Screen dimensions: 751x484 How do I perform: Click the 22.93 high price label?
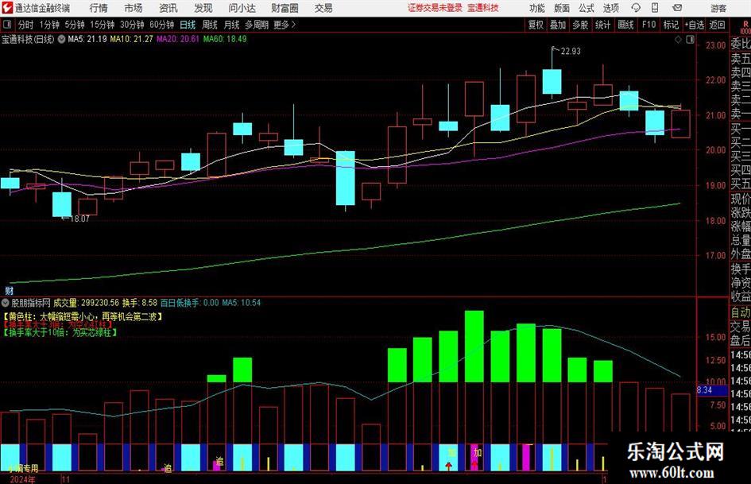(x=570, y=52)
